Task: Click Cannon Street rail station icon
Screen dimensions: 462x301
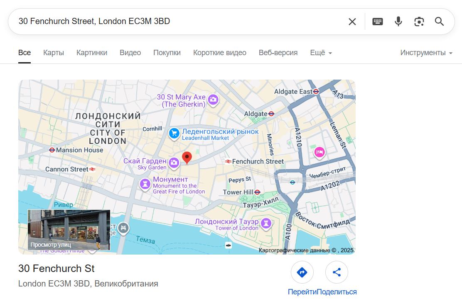Action: click(92, 169)
